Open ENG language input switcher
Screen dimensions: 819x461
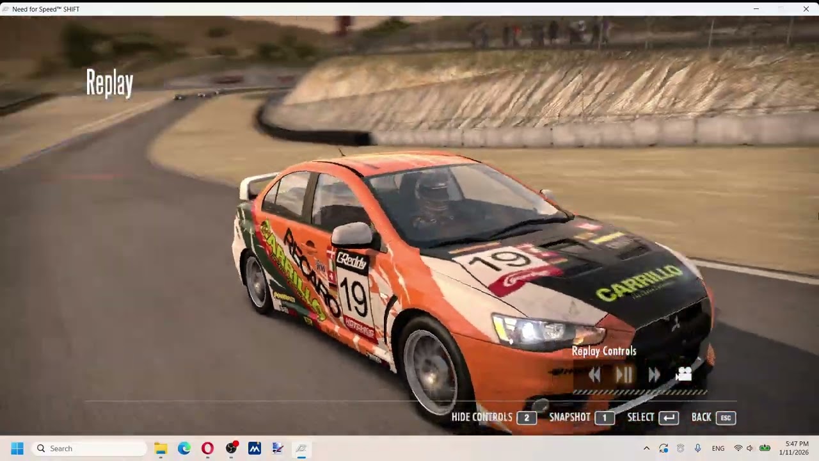718,448
